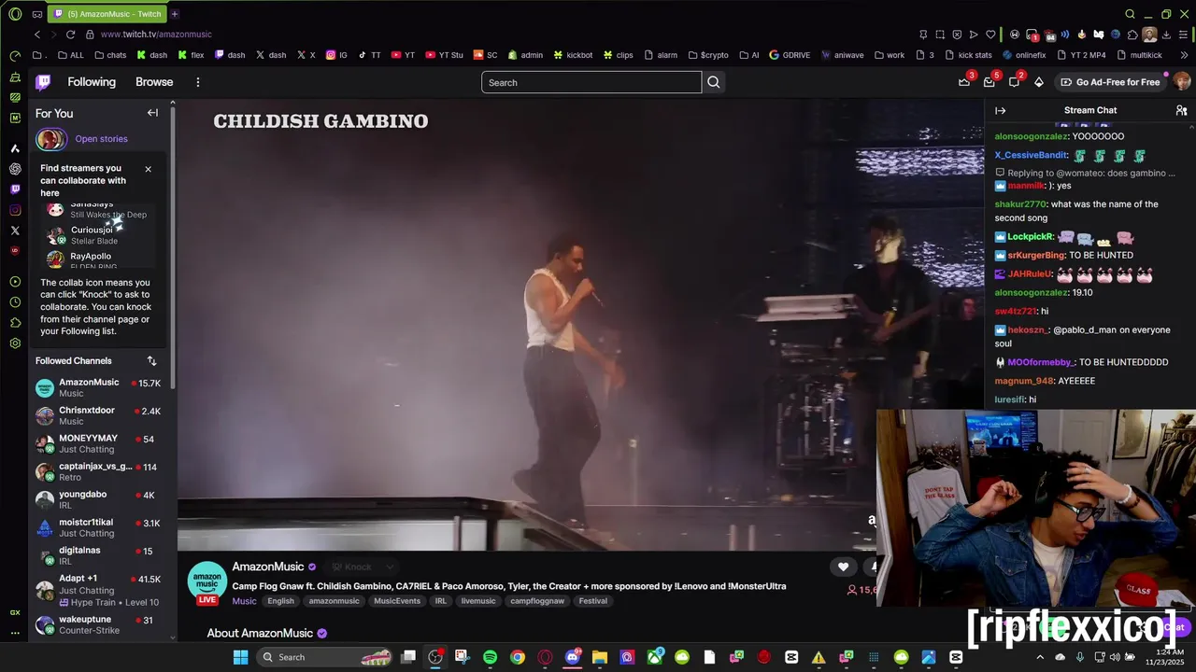
Task: Collapse the For You sidebar
Action: coord(152,113)
